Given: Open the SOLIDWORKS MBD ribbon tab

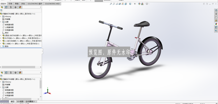Looking at the screenshot, I should coord(52,4).
